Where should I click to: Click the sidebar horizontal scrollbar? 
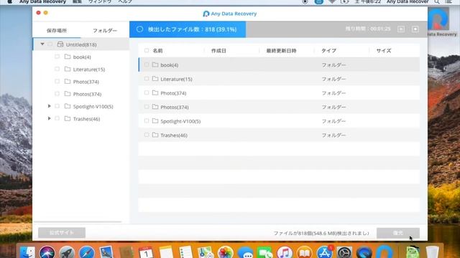click(78, 222)
